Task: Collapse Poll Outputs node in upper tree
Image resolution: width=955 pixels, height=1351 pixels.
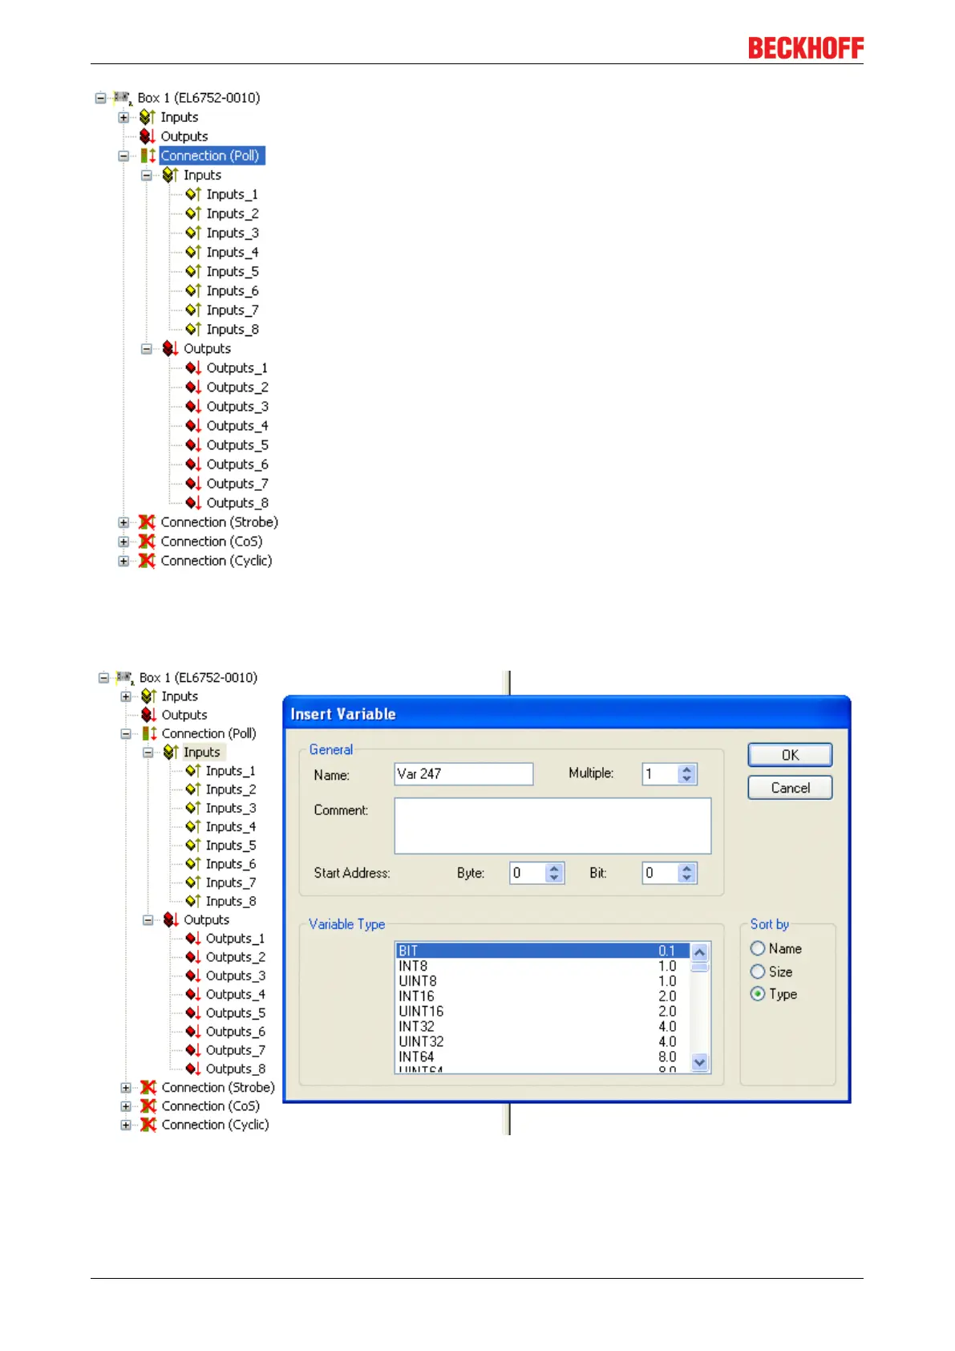Action: tap(147, 349)
